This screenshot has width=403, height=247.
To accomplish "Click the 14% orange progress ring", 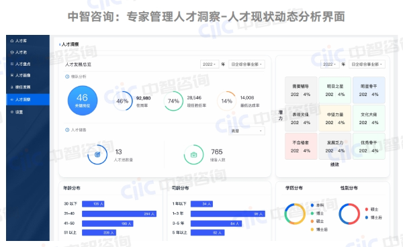I will (227, 101).
